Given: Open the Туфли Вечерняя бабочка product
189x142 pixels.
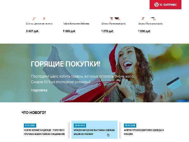Looking at the screenshot, I should point(76,24).
